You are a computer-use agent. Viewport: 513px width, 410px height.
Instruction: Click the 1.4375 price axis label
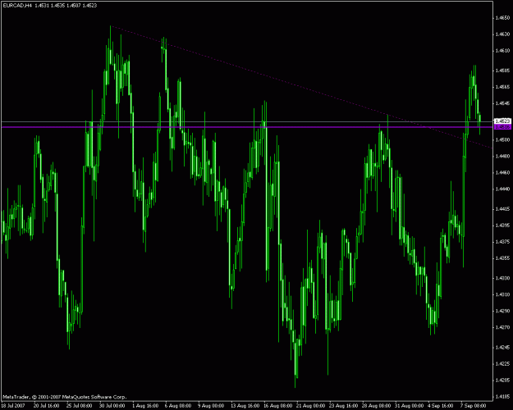pyautogui.click(x=502, y=242)
